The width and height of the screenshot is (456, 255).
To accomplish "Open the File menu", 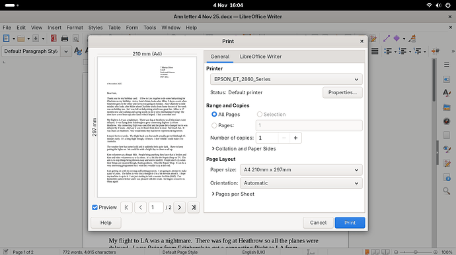I will 7,28.
